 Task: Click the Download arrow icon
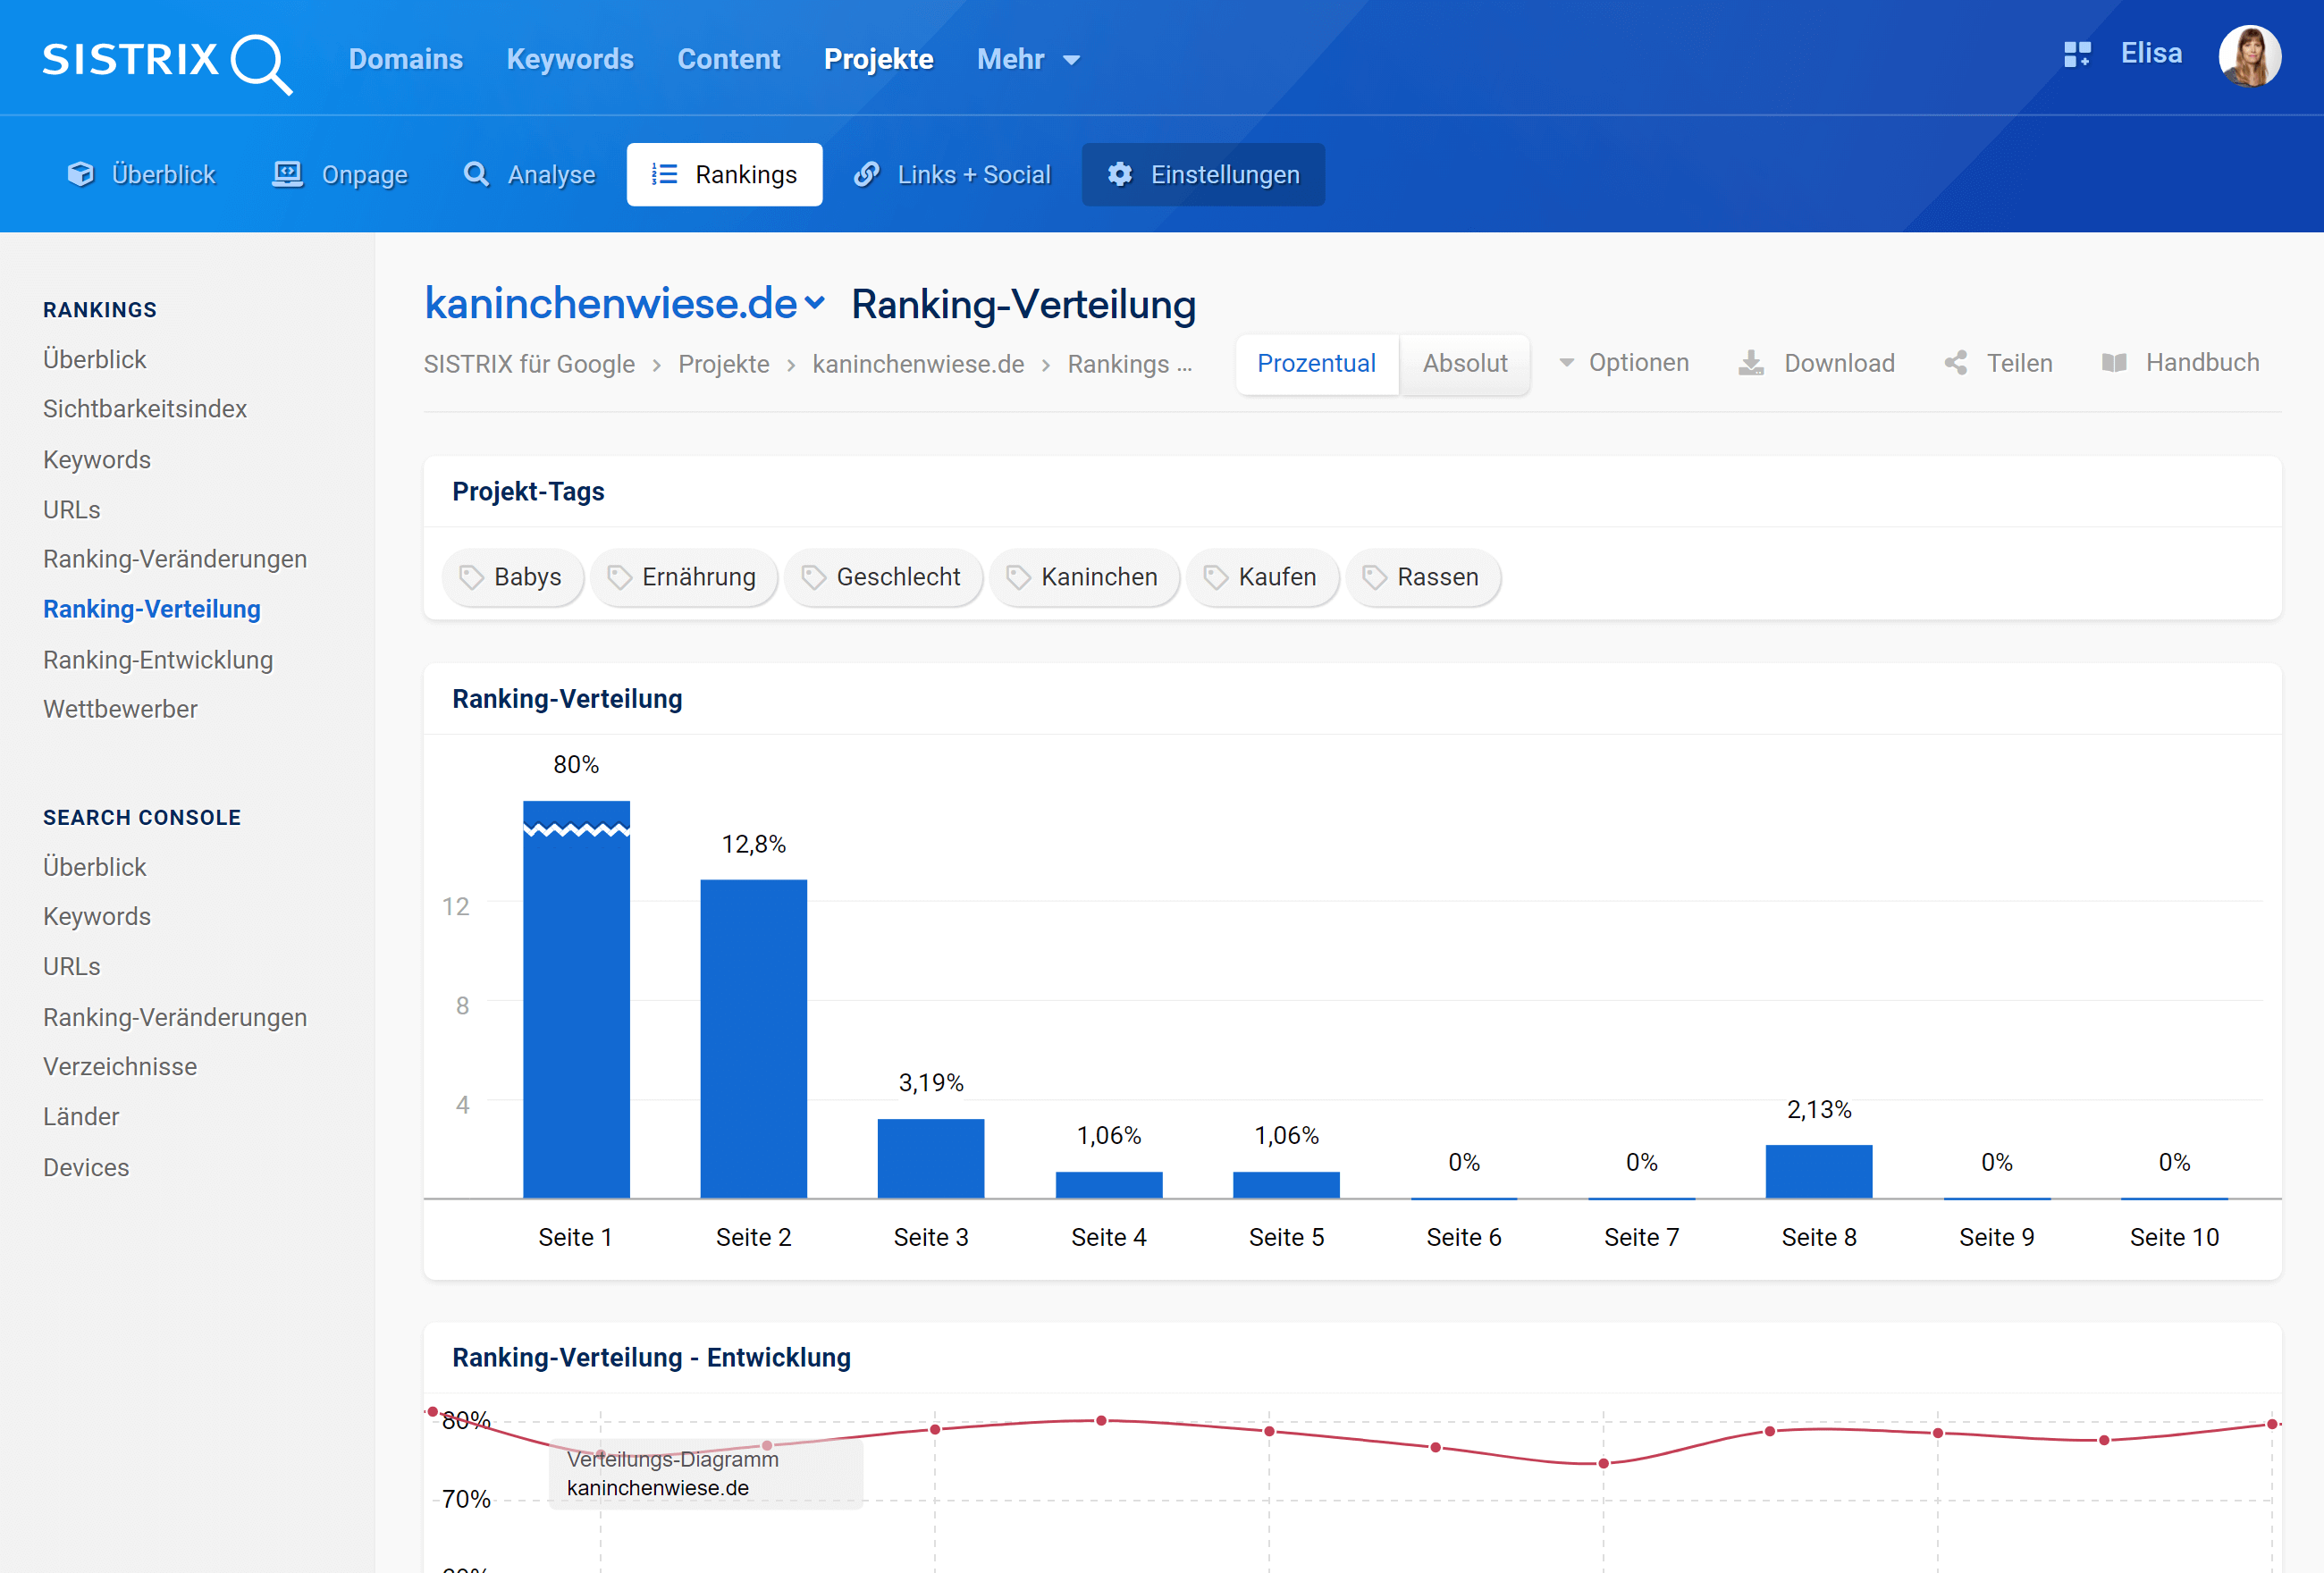click(x=1751, y=363)
